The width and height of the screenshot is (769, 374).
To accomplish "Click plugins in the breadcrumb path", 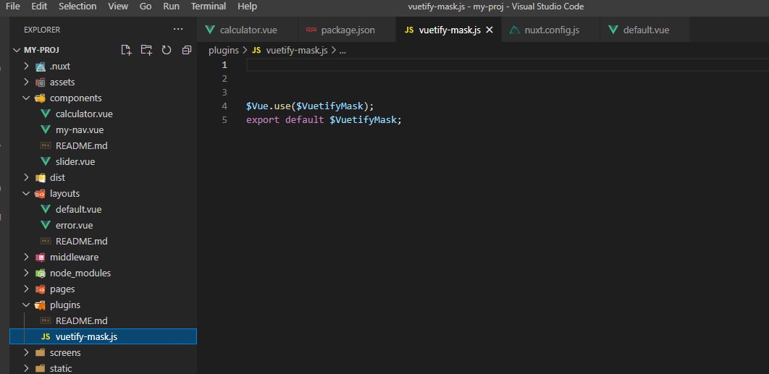I will (224, 50).
